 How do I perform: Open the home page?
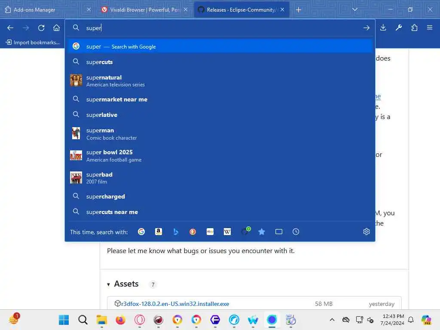click(x=56, y=28)
